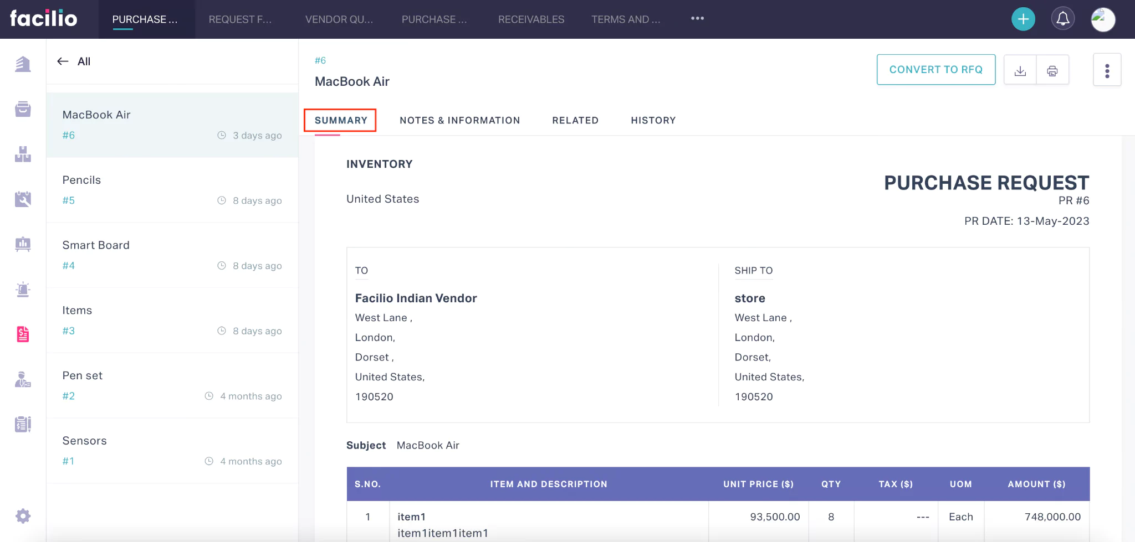The image size is (1135, 542).
Task: Open the inventory box sidebar icon
Action: coord(23,109)
